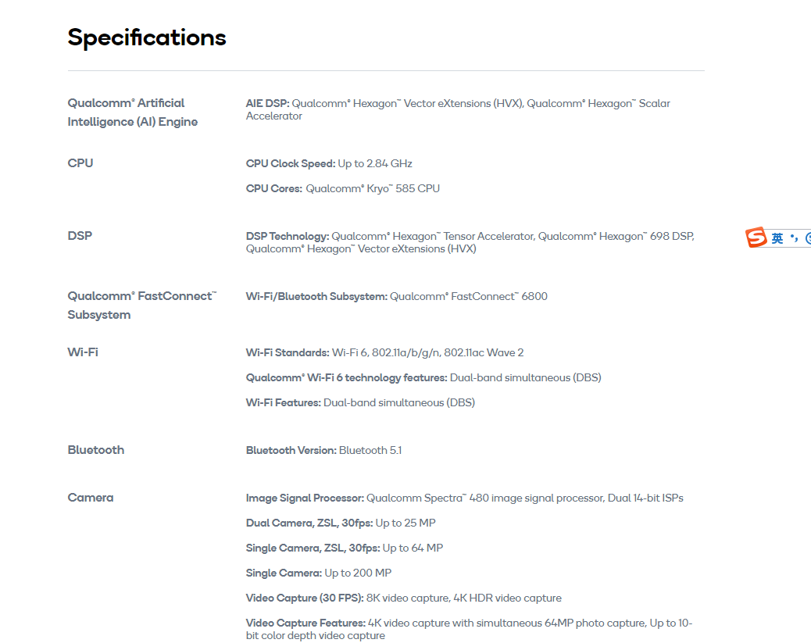This screenshot has width=811, height=643.
Task: Toggle the 英 English/Chinese input mode
Action: point(777,238)
